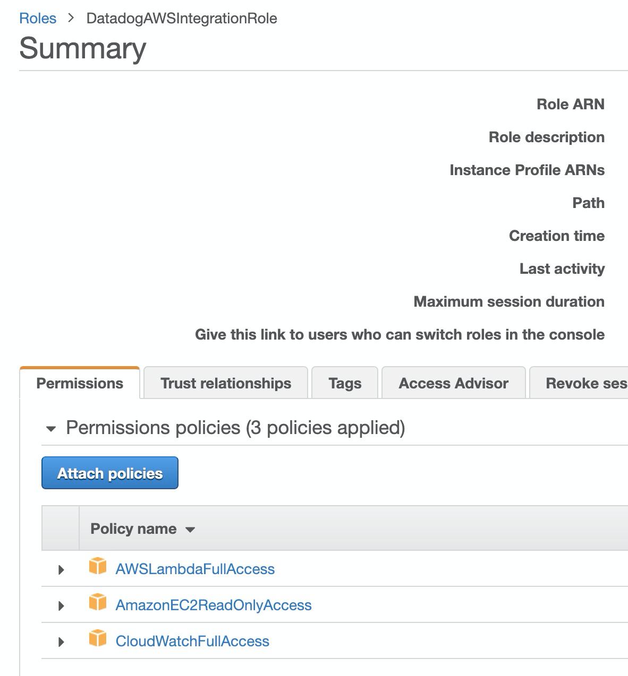Collapse the Permissions policies section
The image size is (628, 676).
[x=51, y=429]
